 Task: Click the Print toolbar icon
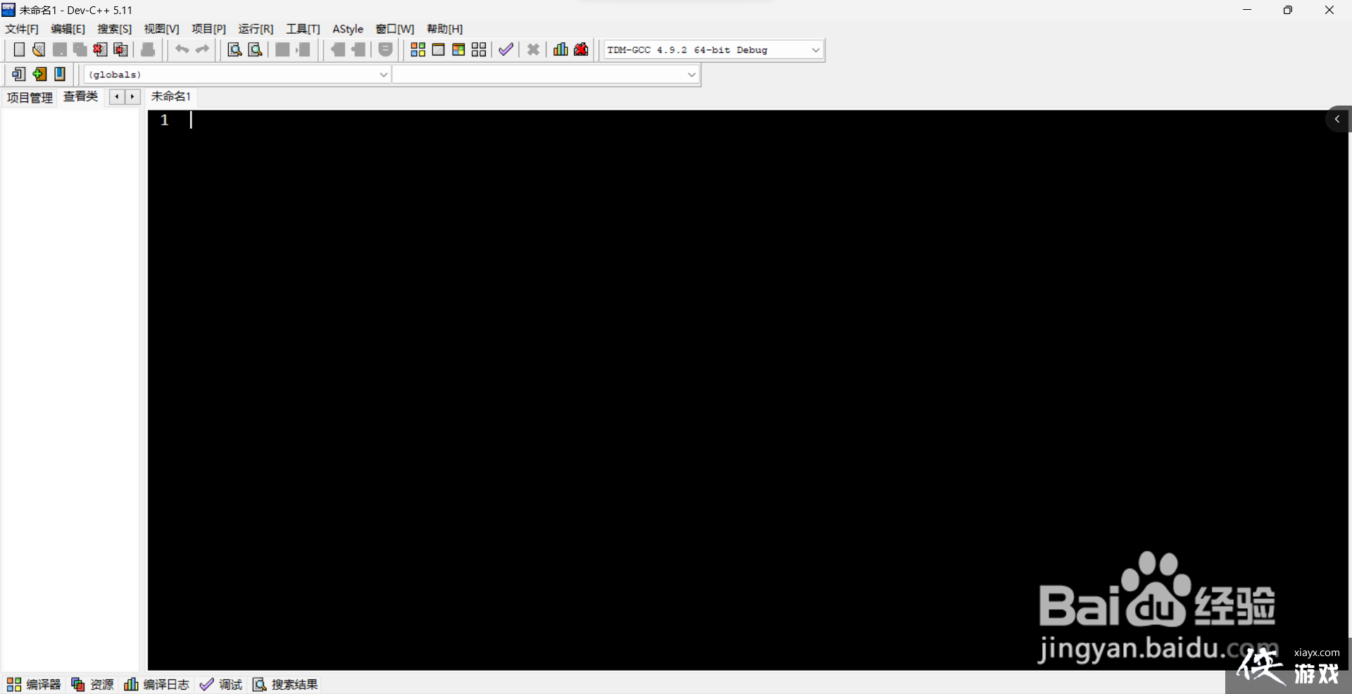[x=148, y=49]
